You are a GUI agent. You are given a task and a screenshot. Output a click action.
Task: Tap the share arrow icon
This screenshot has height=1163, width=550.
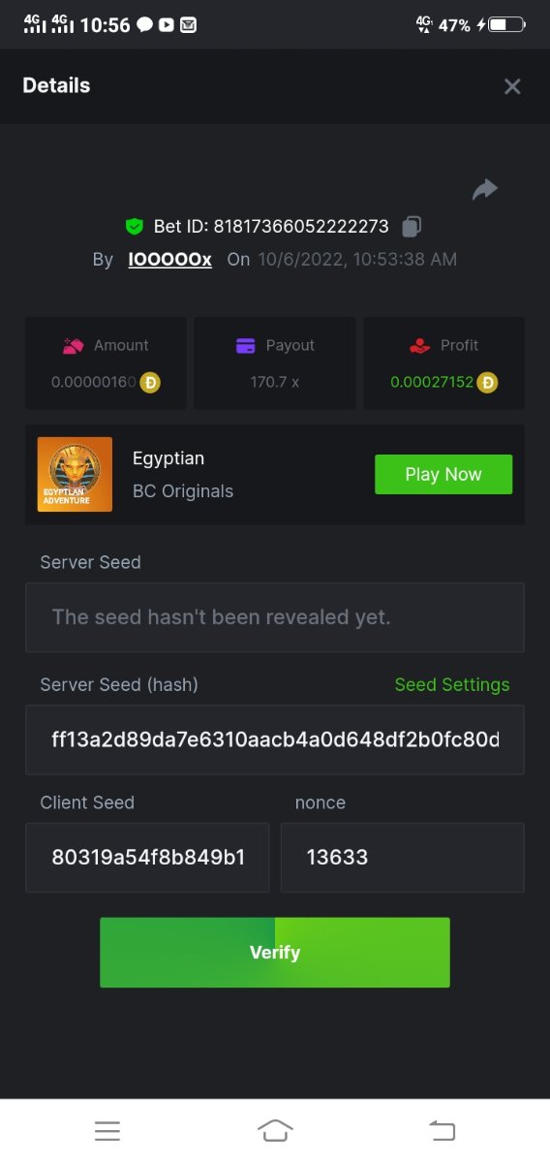coord(484,190)
